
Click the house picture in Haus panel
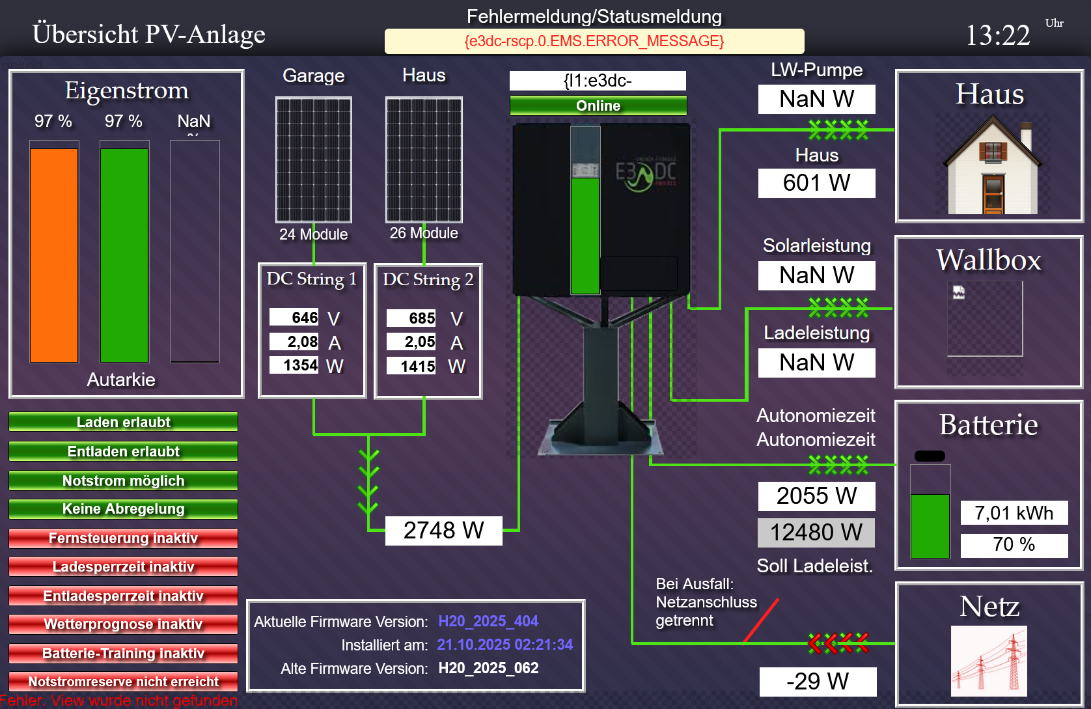click(x=992, y=164)
